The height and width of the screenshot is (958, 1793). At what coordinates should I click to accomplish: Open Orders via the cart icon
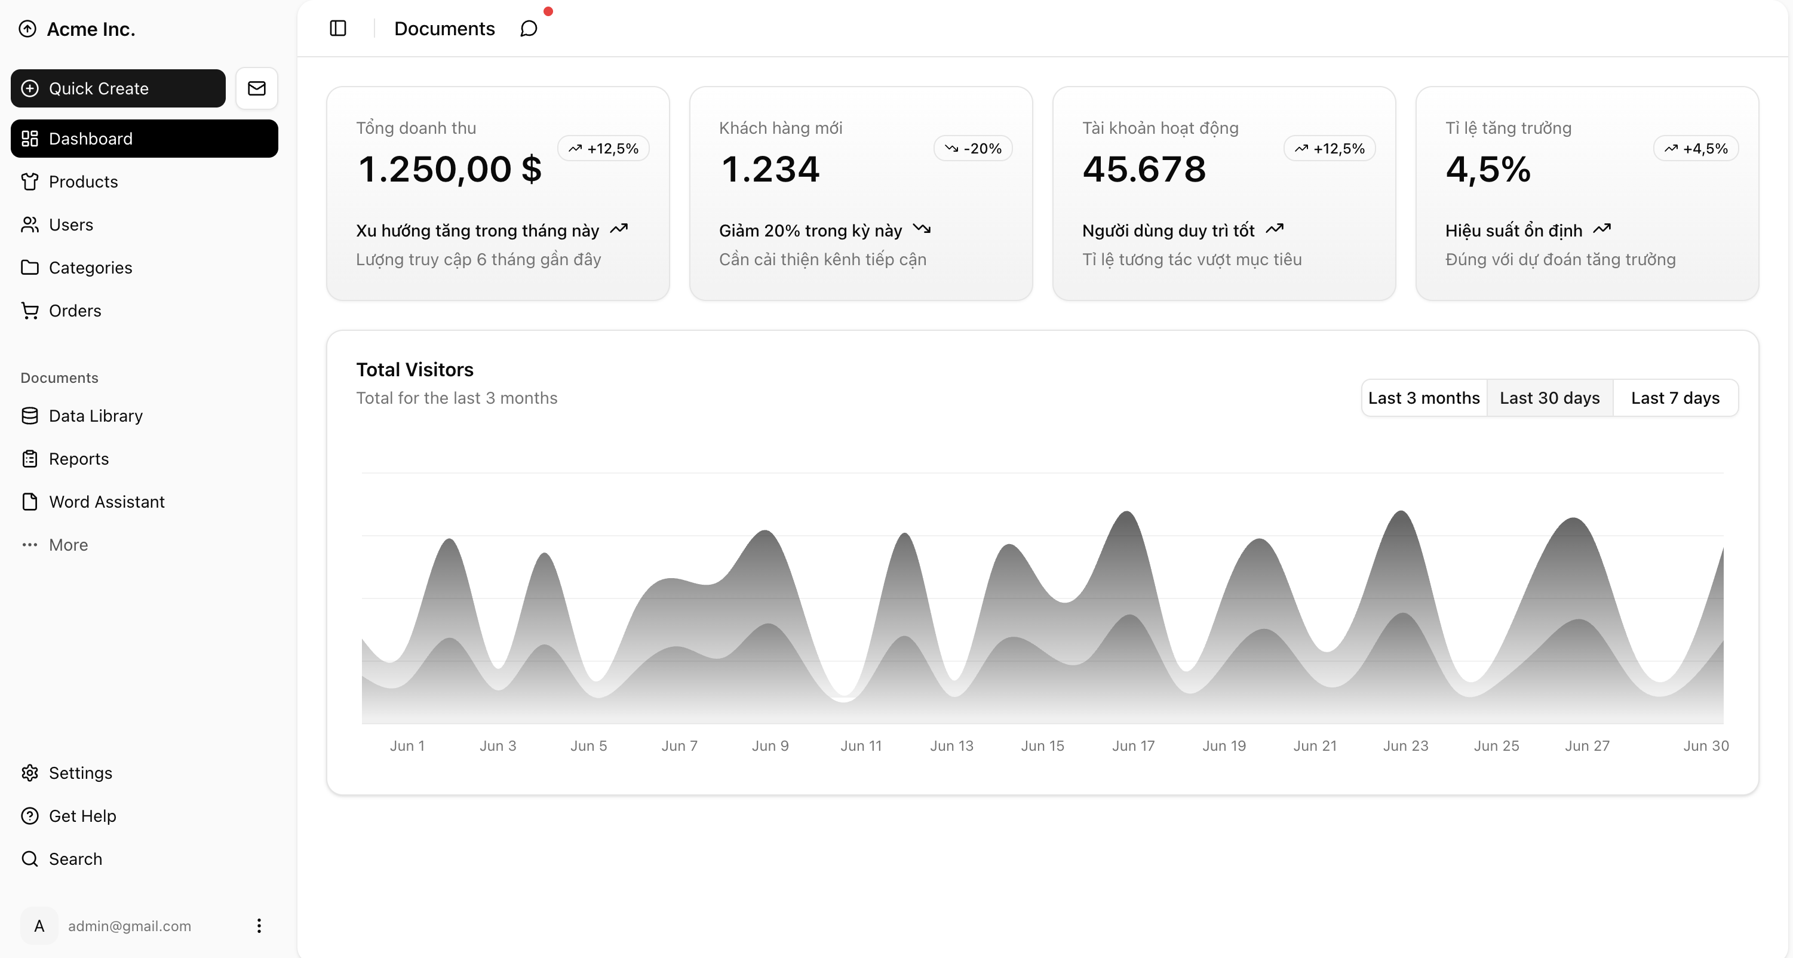(x=30, y=311)
